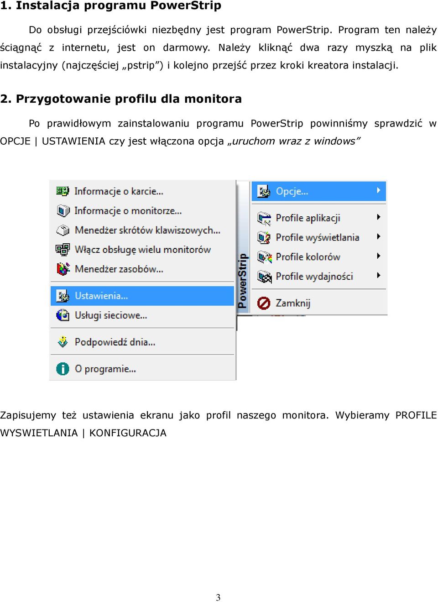Click the Profile kolorów icon
This screenshot has width=438, height=602.
coord(264,257)
